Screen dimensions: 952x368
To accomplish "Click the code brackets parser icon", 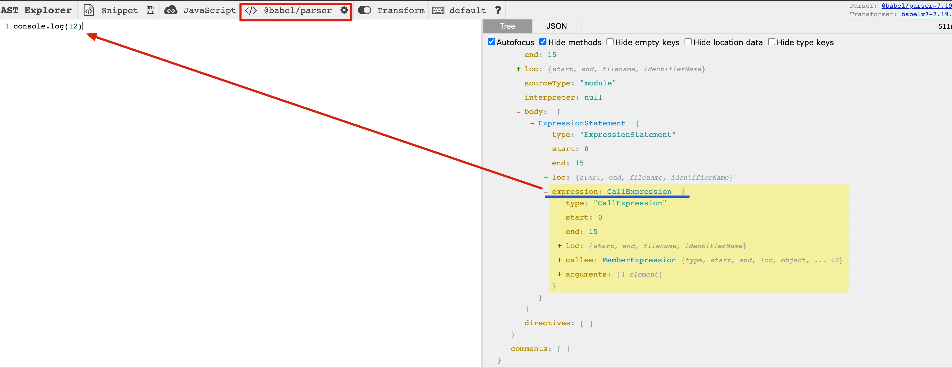I will tap(251, 10).
